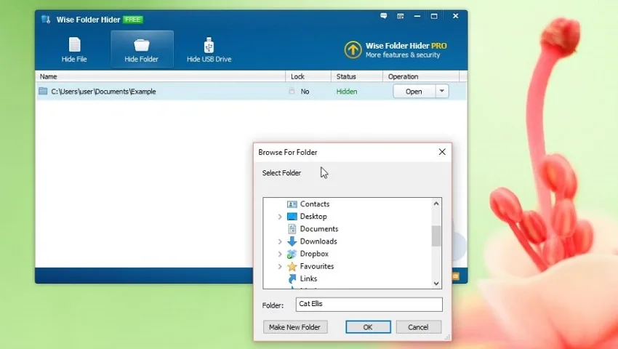Click the Operation column header
Image resolution: width=618 pixels, height=349 pixels.
coord(420,76)
